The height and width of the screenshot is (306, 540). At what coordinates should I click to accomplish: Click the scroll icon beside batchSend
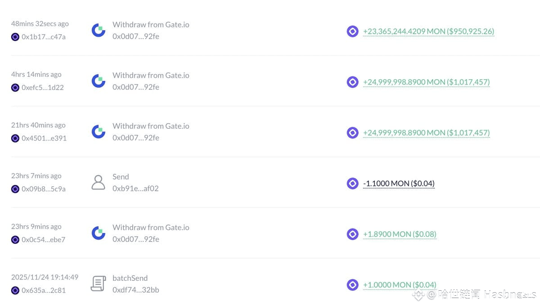[98, 284]
